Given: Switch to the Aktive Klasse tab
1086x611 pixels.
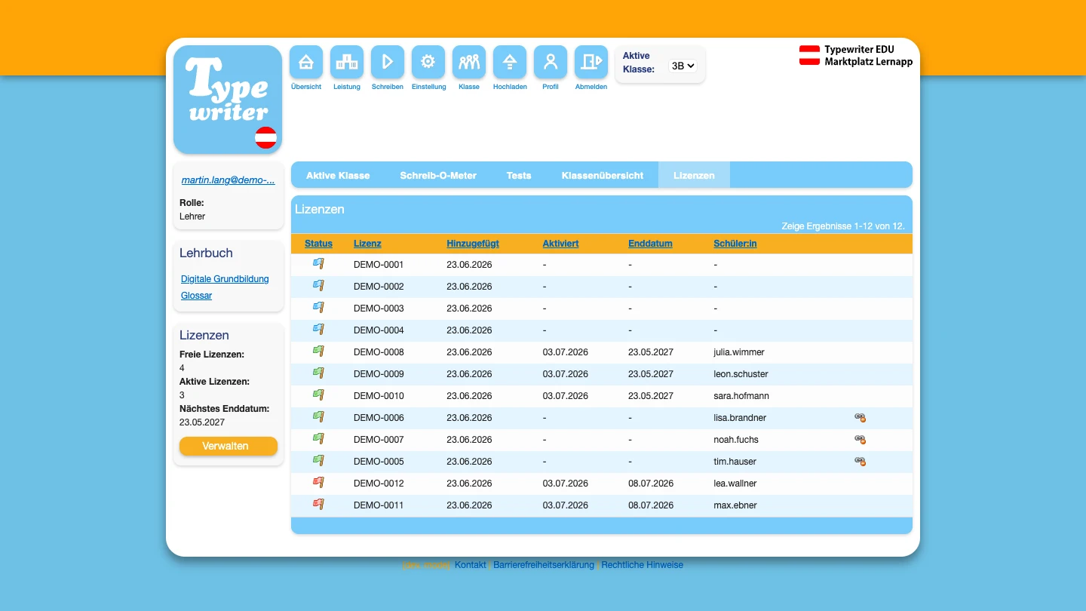Looking at the screenshot, I should [338, 175].
